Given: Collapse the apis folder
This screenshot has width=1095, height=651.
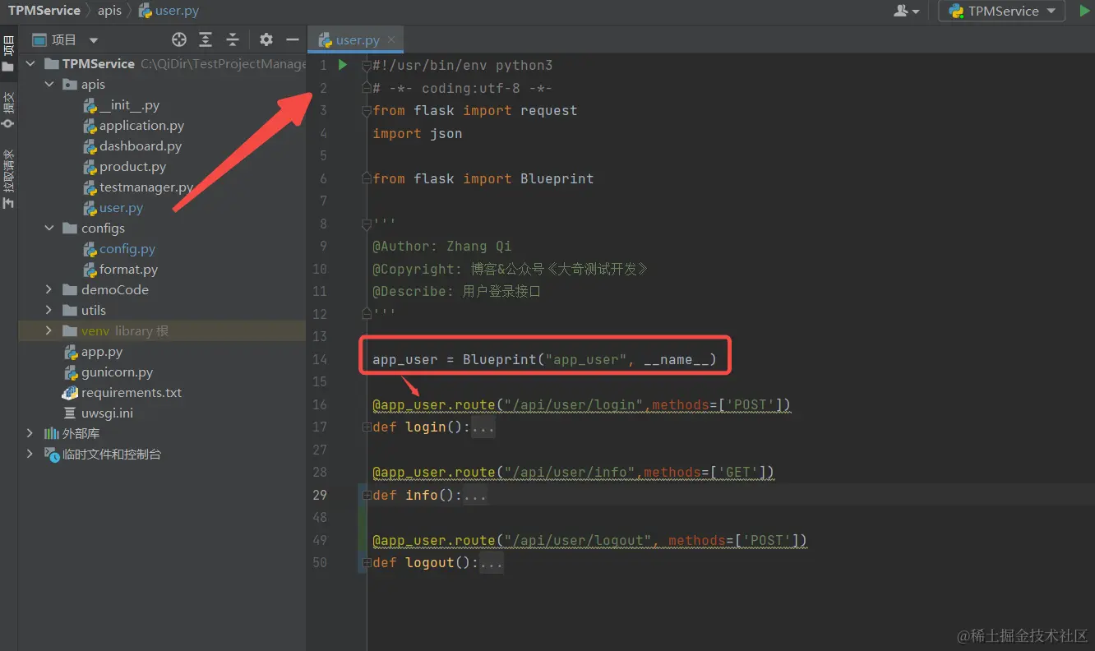Looking at the screenshot, I should [x=49, y=84].
